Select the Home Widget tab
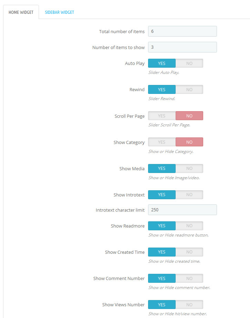 pos(21,12)
